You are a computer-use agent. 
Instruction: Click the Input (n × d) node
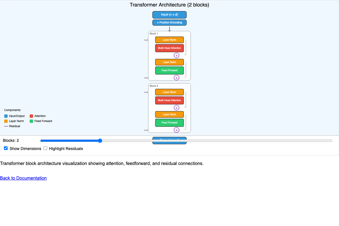tap(169, 15)
